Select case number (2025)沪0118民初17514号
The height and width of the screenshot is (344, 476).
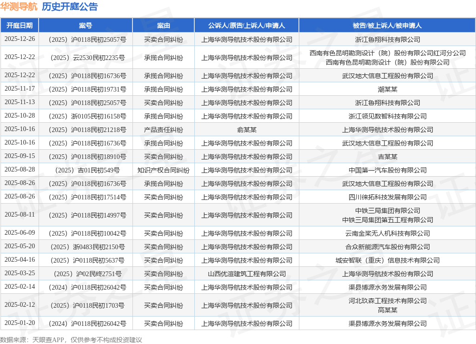87,198
